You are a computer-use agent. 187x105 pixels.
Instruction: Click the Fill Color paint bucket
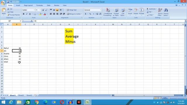click(40, 14)
